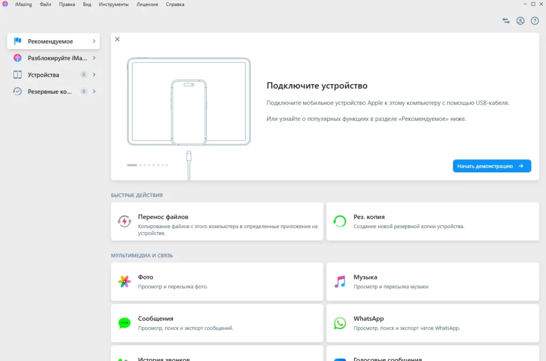Click text Просмотр и пересылка фото.
This screenshot has width=546, height=361.
pyautogui.click(x=173, y=286)
